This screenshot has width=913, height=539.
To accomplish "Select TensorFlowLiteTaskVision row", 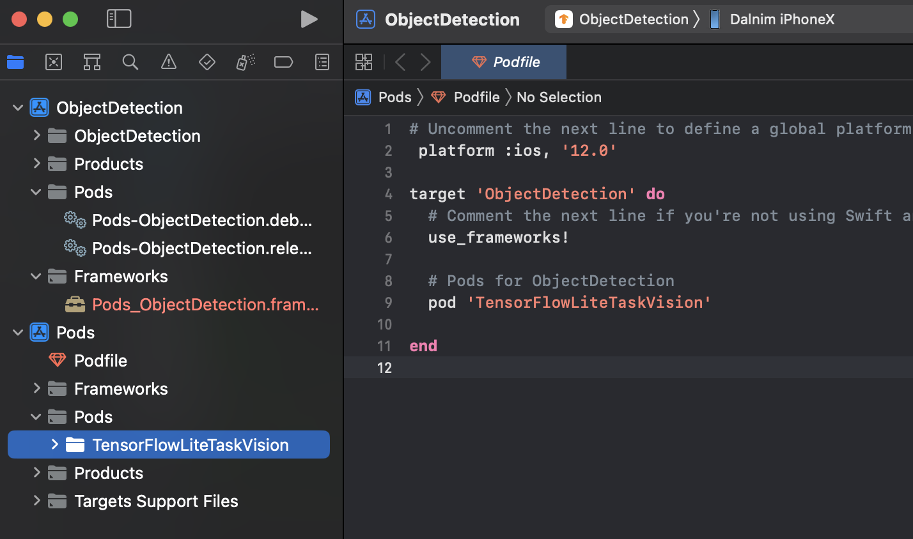I will (169, 444).
